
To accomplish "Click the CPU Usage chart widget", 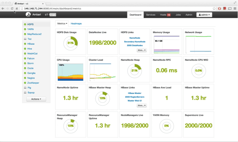I will [x=70, y=72].
